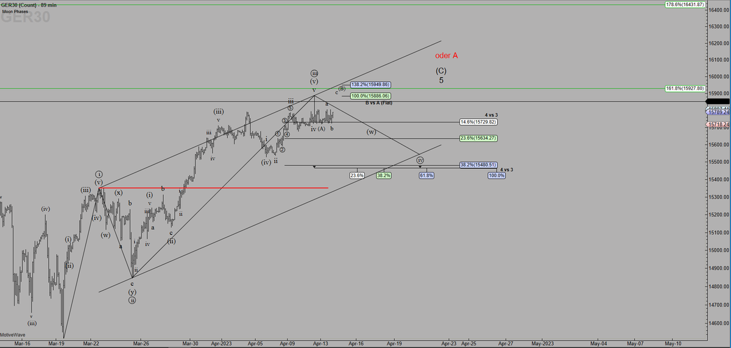This screenshot has width=731, height=348.
Task: Select the (y) wave label at the low
Action: (132, 292)
